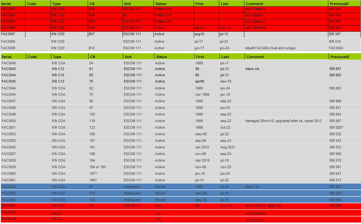Viewport: 361px width, 224px height.
Task: Click previous ID ISR 898
Action: [335, 101]
